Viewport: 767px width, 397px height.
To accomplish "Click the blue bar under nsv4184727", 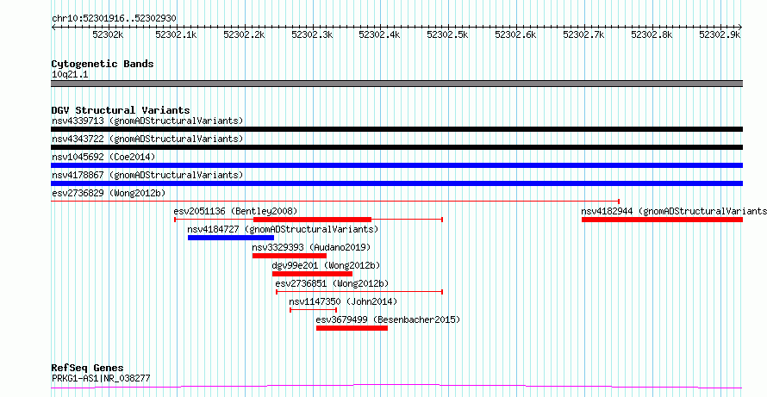I will click(231, 238).
